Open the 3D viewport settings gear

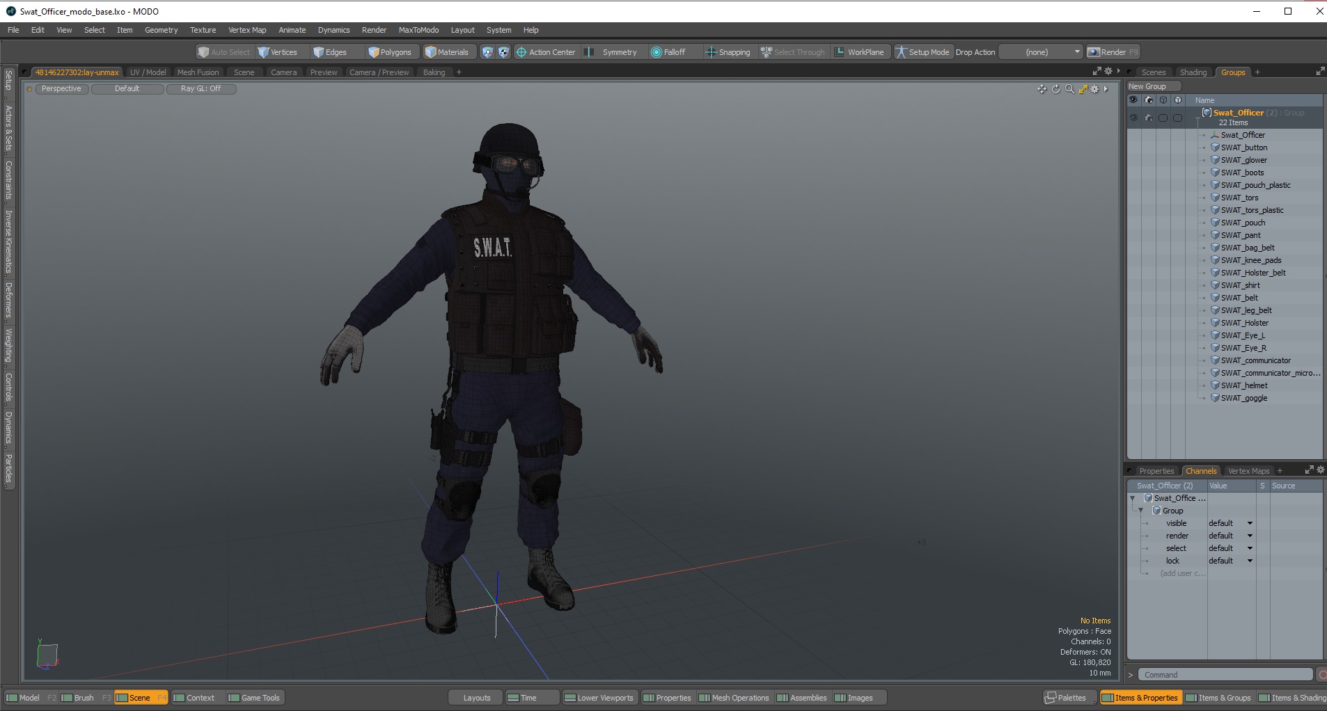1094,89
